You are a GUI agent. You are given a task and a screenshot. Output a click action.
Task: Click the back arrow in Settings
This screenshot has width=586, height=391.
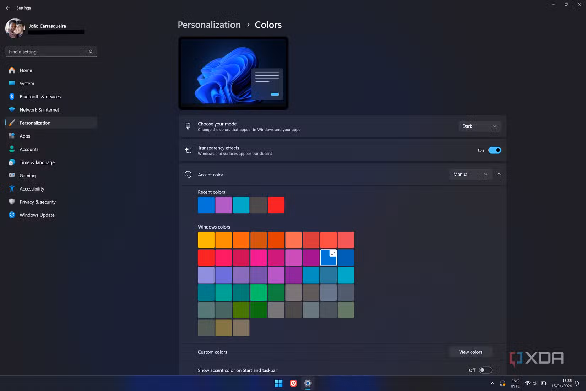coord(8,7)
